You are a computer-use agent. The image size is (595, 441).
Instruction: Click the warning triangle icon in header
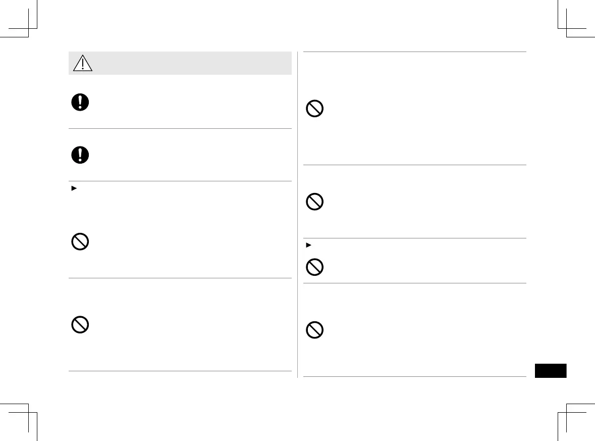(82, 63)
